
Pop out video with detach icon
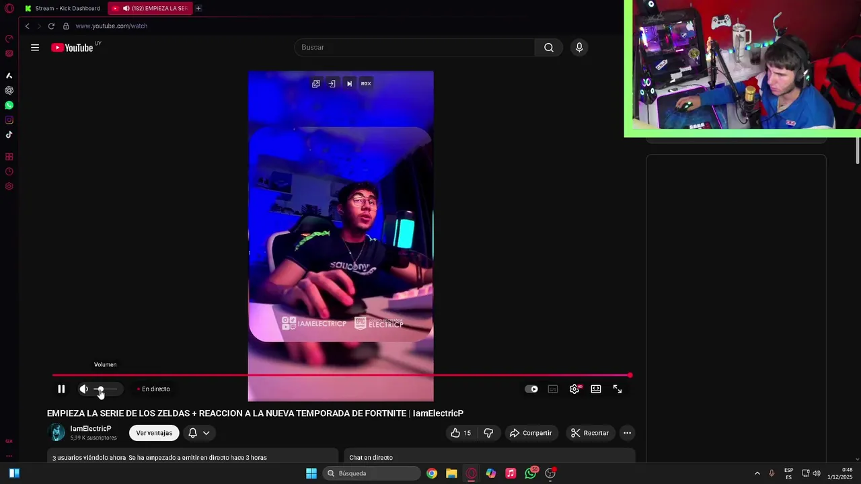tap(316, 84)
